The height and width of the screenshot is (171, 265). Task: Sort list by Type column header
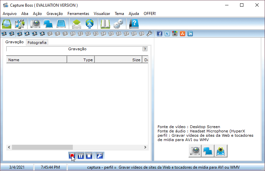pyautogui.click(x=81, y=60)
